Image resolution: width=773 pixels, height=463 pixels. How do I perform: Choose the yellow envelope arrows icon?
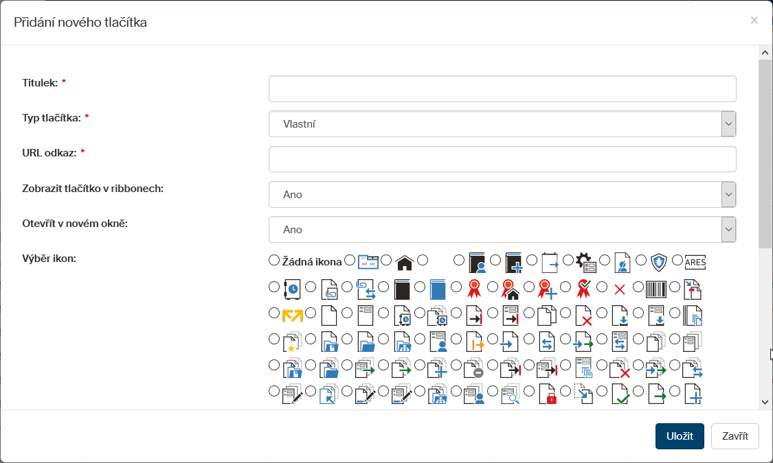tap(293, 315)
